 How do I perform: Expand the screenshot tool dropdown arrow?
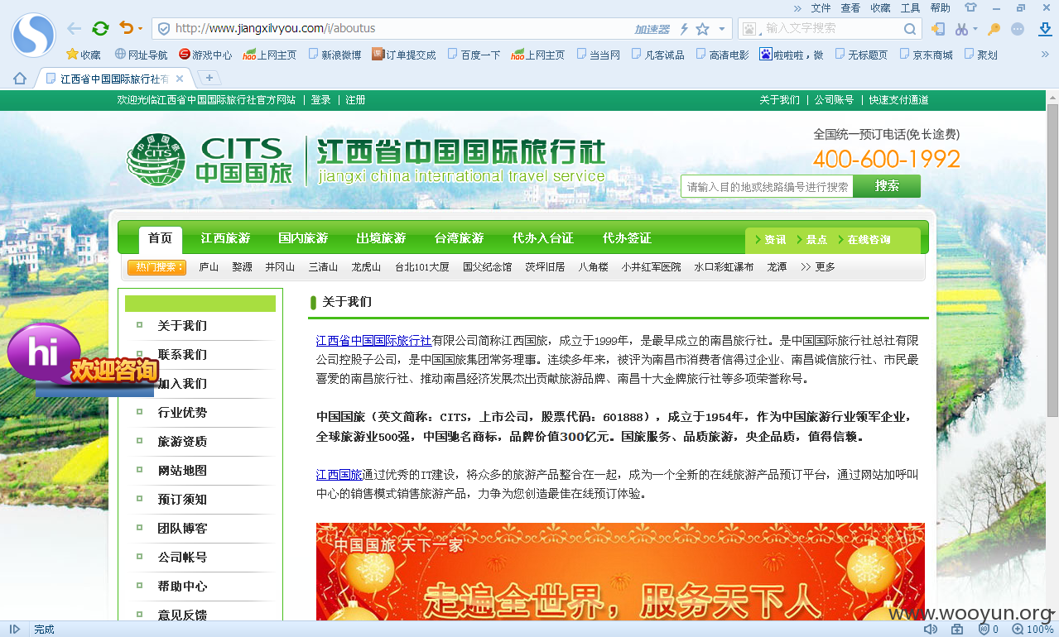tap(975, 29)
